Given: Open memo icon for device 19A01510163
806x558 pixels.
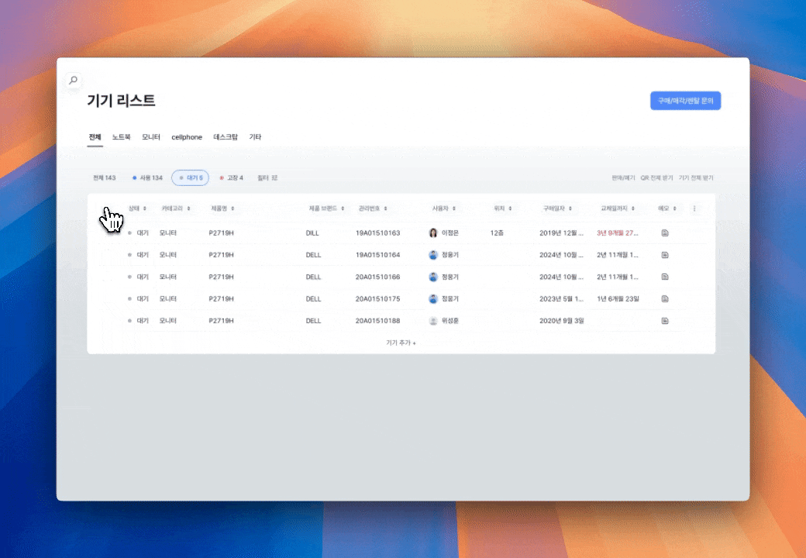Looking at the screenshot, I should [664, 232].
